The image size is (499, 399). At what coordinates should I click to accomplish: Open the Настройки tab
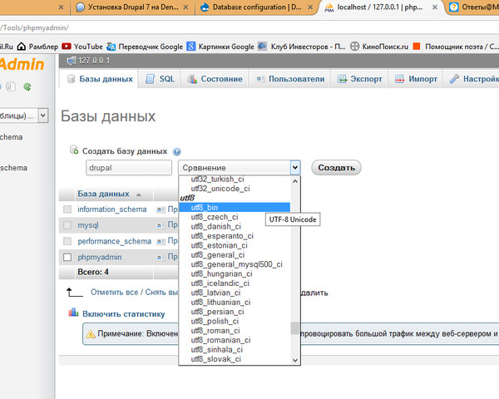click(x=472, y=79)
